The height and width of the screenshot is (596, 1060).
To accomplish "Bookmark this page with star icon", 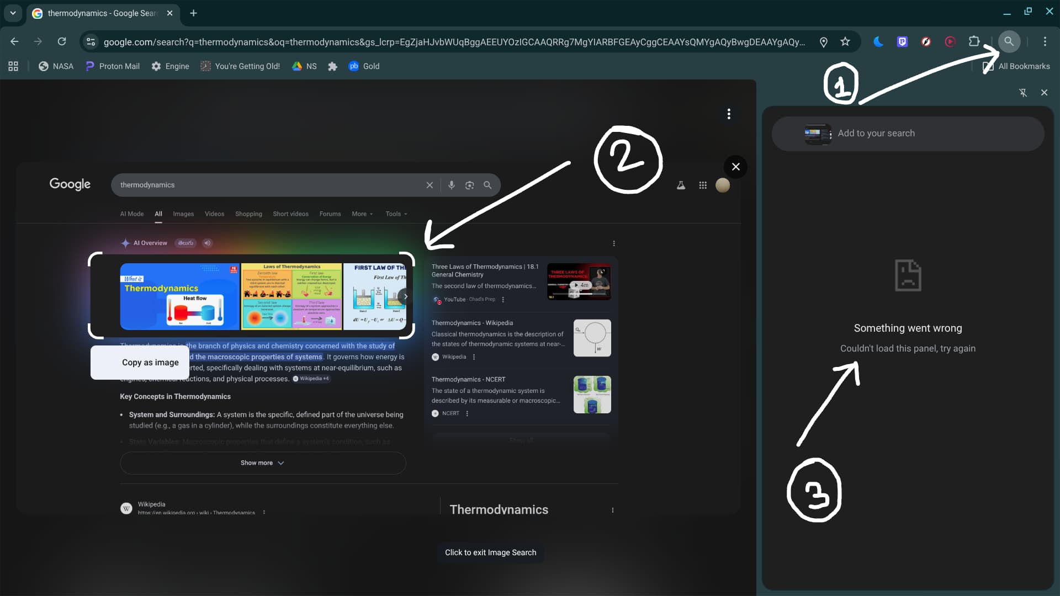I will tap(845, 41).
